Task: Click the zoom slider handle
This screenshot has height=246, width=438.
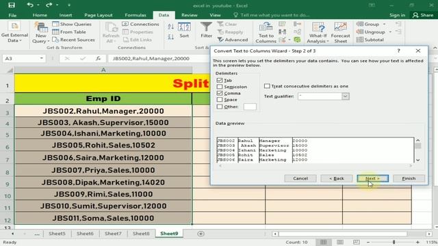Action: pyautogui.click(x=394, y=242)
